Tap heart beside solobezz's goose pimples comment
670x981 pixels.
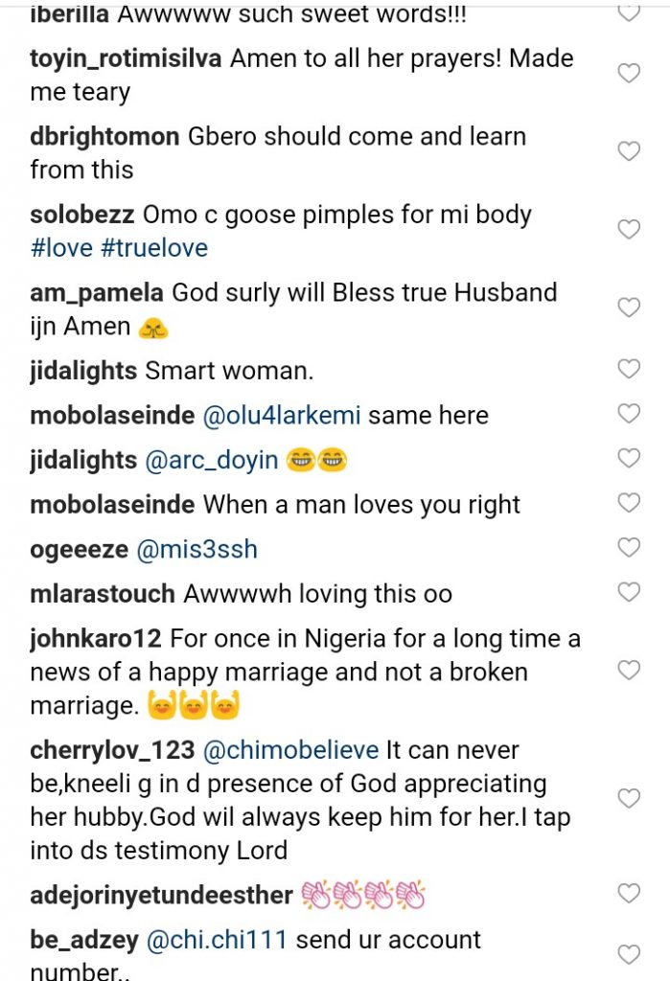coord(629,230)
